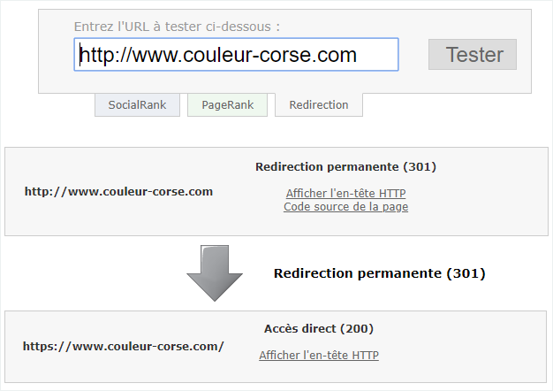Screen dimensions: 553x391
Task: Click 'Redirection permanente (301)' heading in first box
Action: point(345,166)
